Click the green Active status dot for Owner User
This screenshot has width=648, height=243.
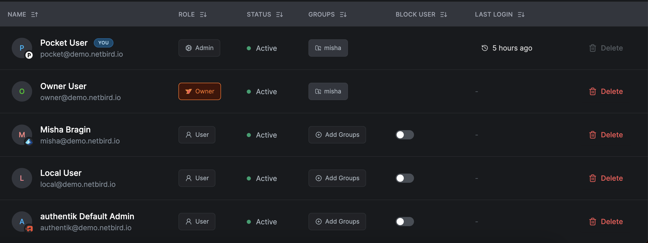click(x=249, y=91)
